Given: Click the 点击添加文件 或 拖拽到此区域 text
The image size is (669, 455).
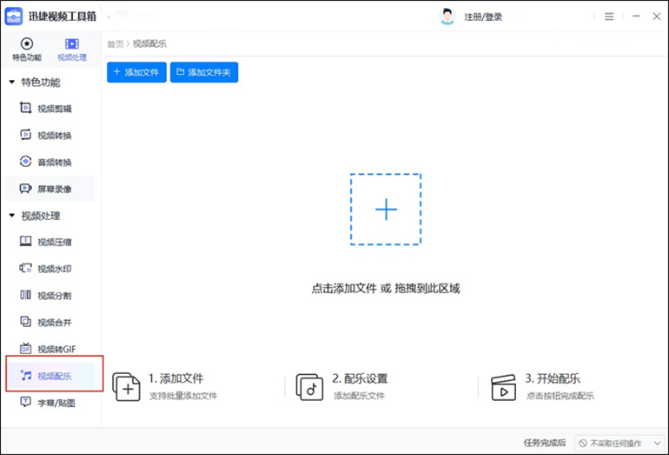Looking at the screenshot, I should point(386,289).
